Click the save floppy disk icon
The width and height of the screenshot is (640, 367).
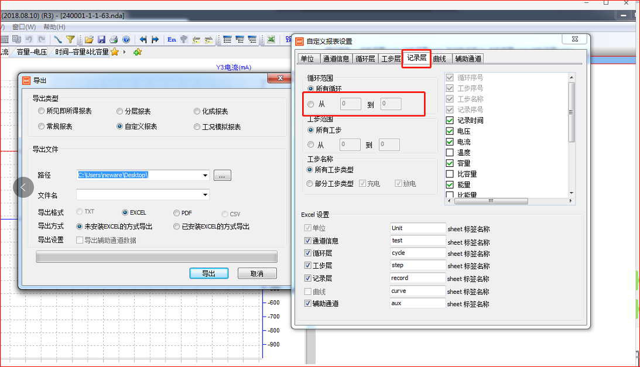click(x=101, y=39)
